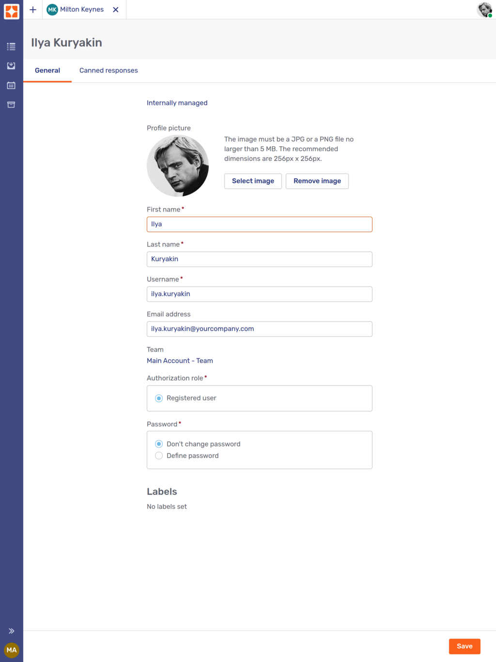
Task: Remove the current profile image
Action: 317,181
